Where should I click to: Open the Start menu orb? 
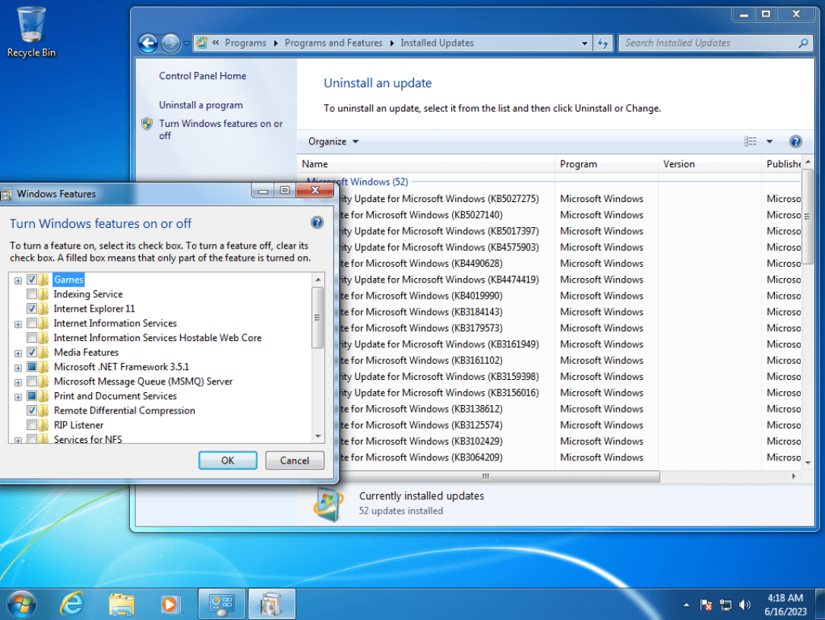pyautogui.click(x=21, y=604)
